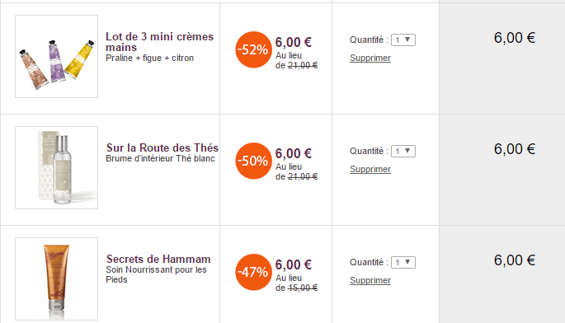Open the mini crèmes mains product image
The height and width of the screenshot is (323, 565).
pyautogui.click(x=57, y=56)
